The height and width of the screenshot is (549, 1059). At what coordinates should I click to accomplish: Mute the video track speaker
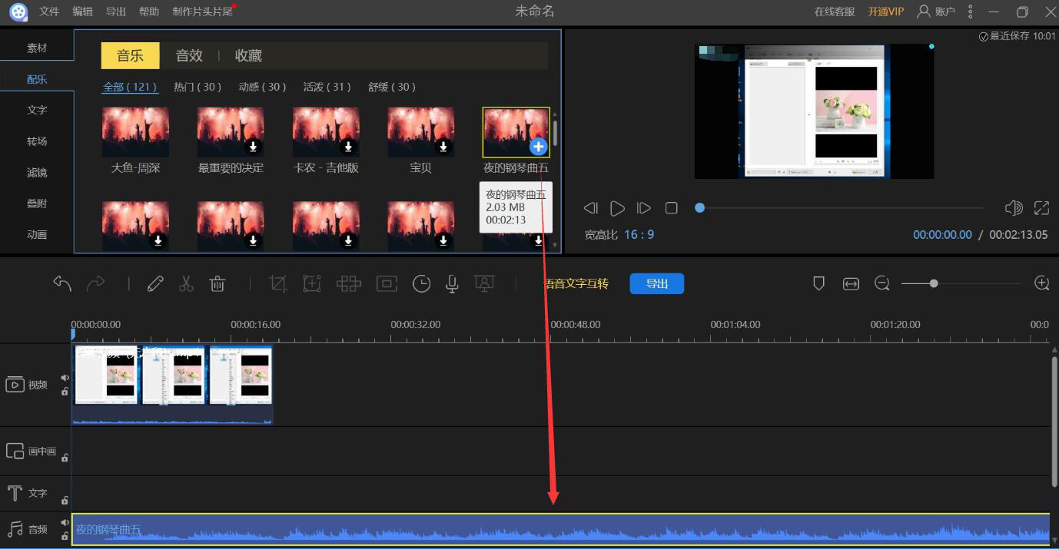[65, 378]
